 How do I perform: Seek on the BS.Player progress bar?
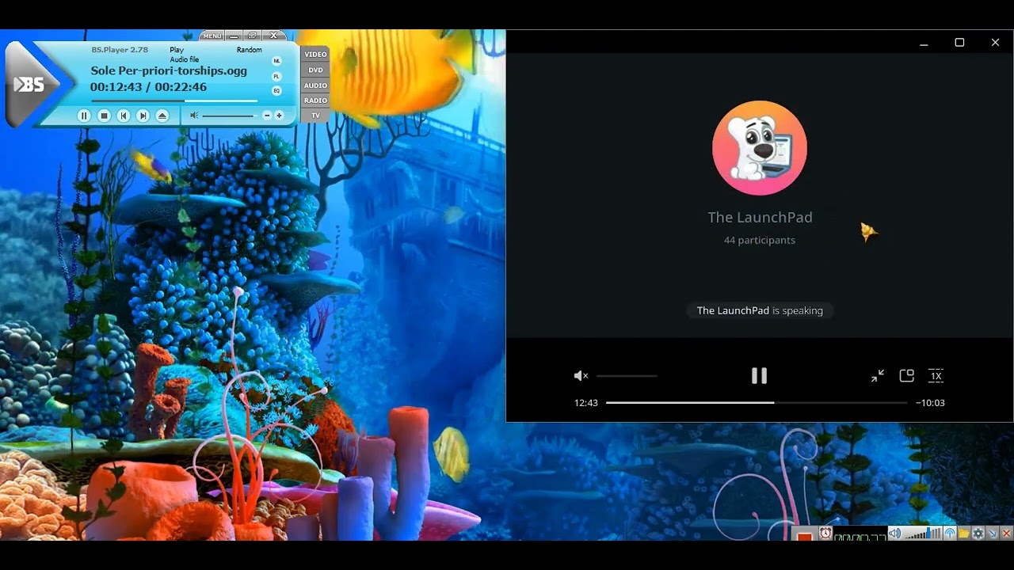(174, 101)
